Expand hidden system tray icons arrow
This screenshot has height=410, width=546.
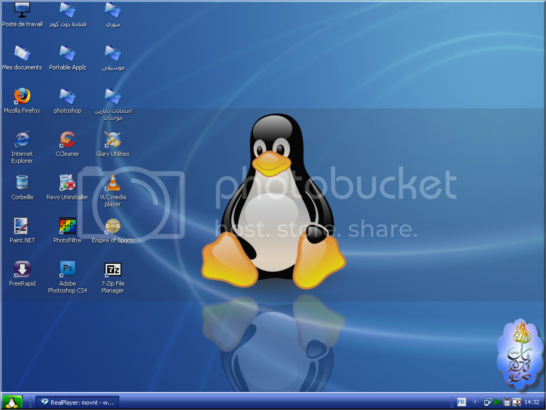tap(475, 402)
